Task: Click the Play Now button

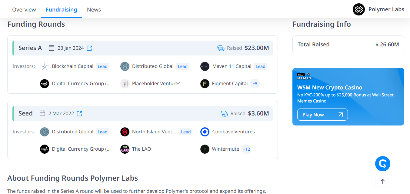Action: (x=322, y=115)
